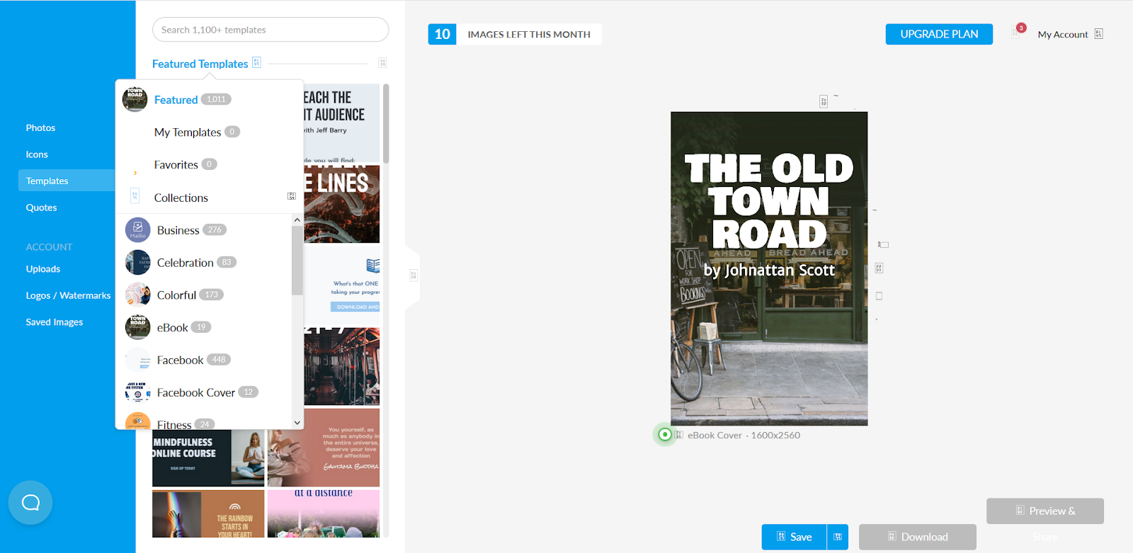The height and width of the screenshot is (553, 1133).
Task: Select 'by Johnattan Scott' text on canvas
Action: point(769,270)
